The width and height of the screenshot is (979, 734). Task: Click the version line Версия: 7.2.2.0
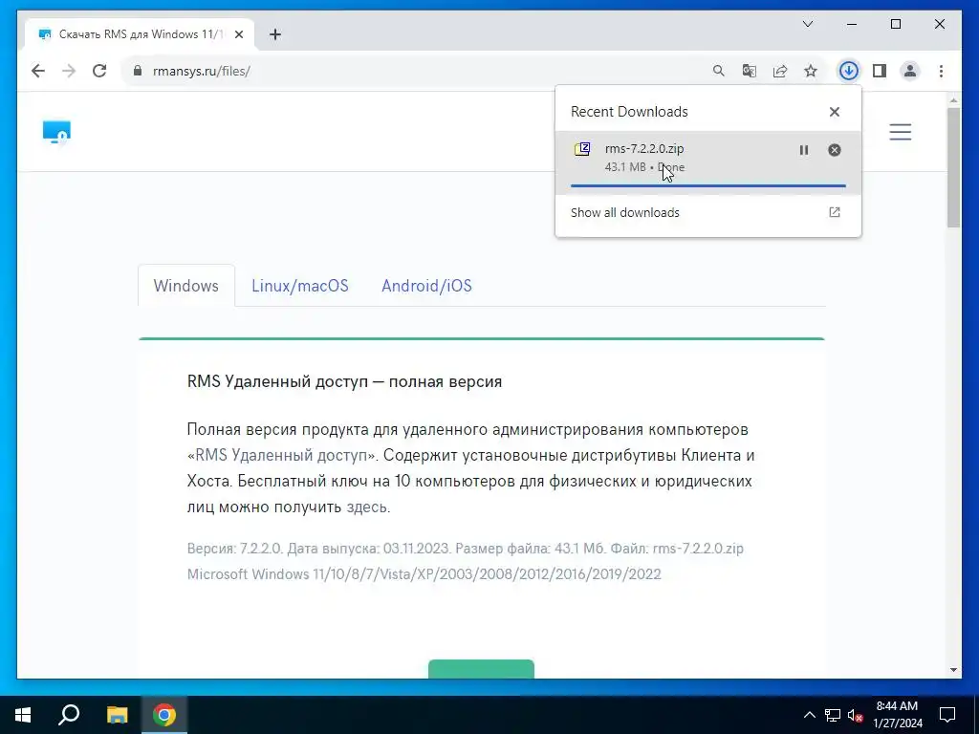tap(466, 549)
